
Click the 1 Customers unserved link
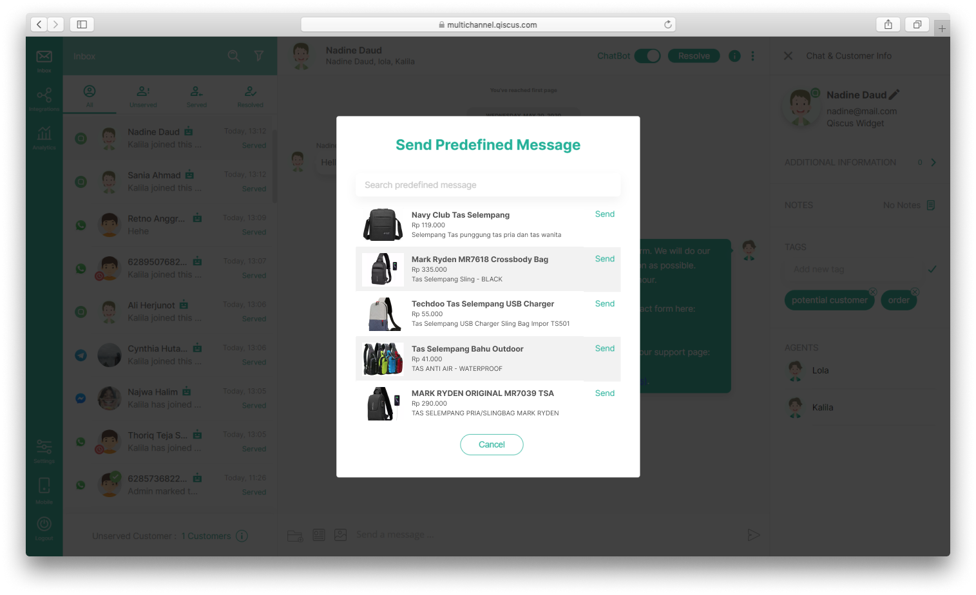click(206, 536)
